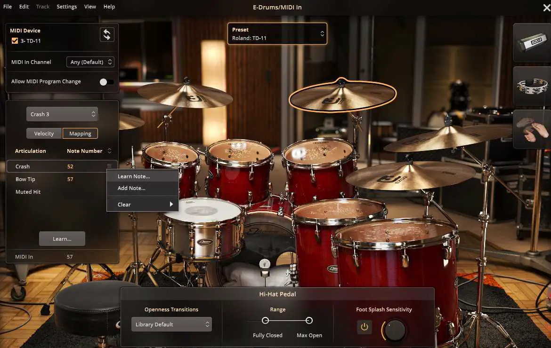Viewport: 551px width, 348px height.
Task: Open the Crash row hamburger menu icon
Action: (x=109, y=166)
